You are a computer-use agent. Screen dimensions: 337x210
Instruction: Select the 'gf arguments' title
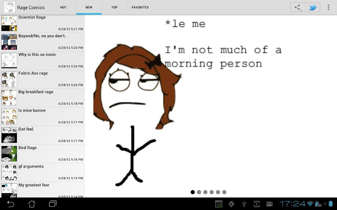point(31,166)
